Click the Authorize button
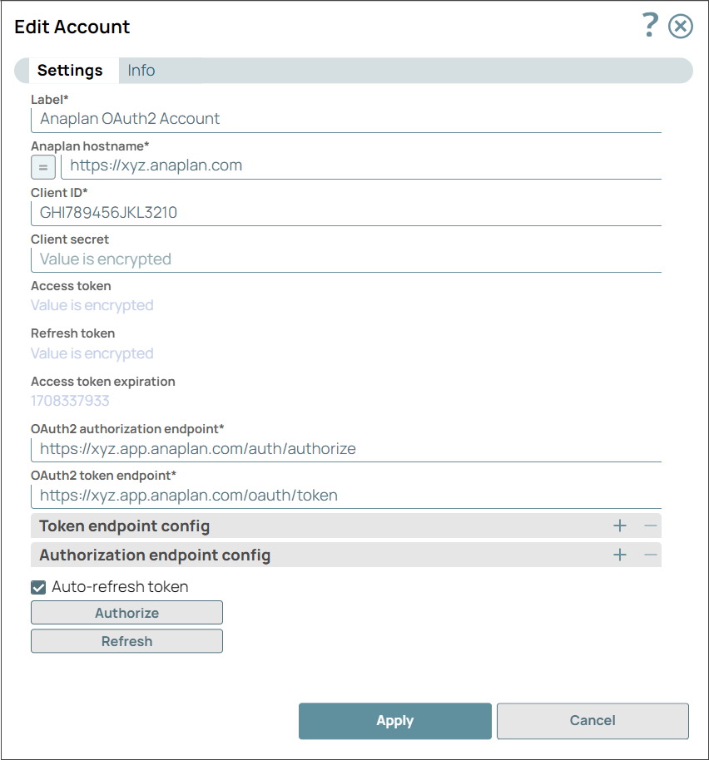This screenshot has width=709, height=760. 126,612
